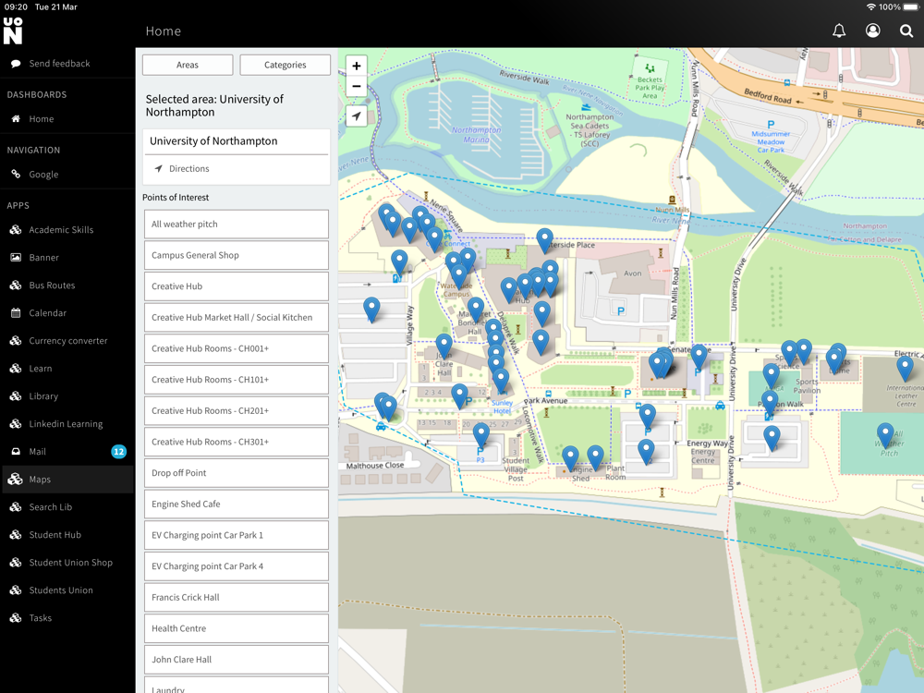Select Creative Hub Rooms - CH001+
Viewport: 924px width, 693px height.
point(237,348)
